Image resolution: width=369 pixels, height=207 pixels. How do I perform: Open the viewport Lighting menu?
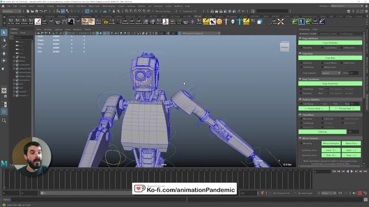tap(58, 29)
